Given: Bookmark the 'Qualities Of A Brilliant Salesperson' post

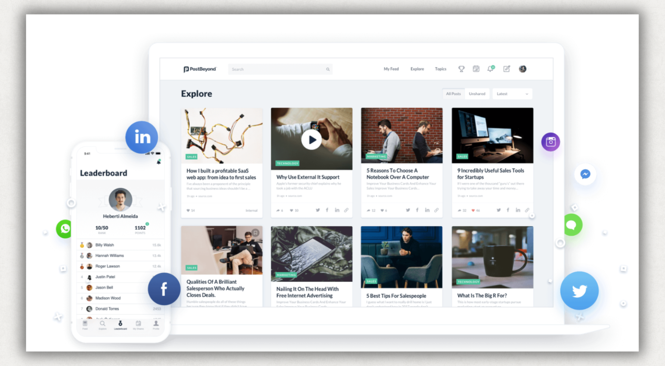Looking at the screenshot, I should tap(256, 232).
